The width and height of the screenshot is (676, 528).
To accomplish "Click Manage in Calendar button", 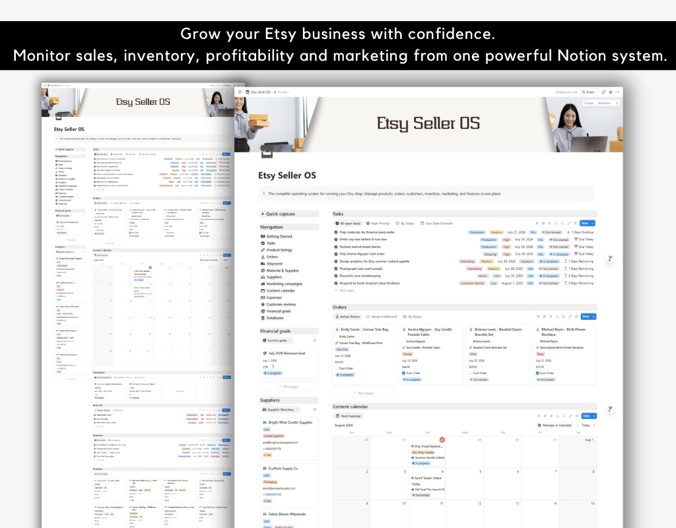I will pos(555,426).
